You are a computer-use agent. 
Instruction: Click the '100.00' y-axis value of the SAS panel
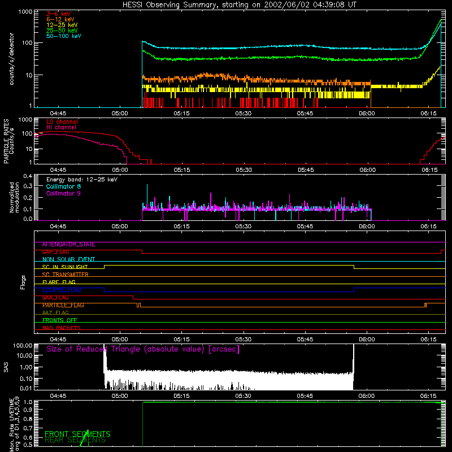coord(23,346)
